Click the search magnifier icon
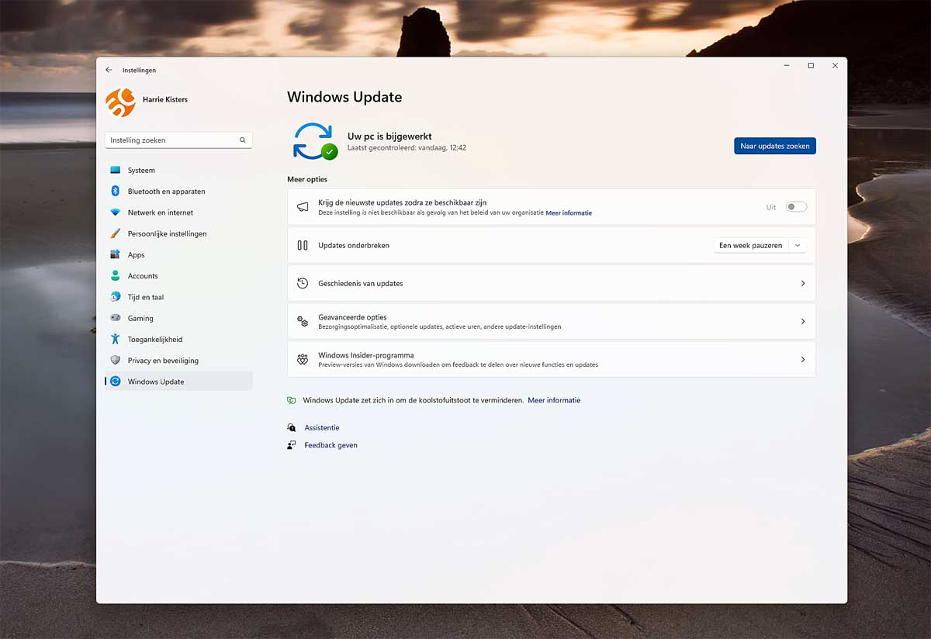This screenshot has width=931, height=639. point(242,140)
